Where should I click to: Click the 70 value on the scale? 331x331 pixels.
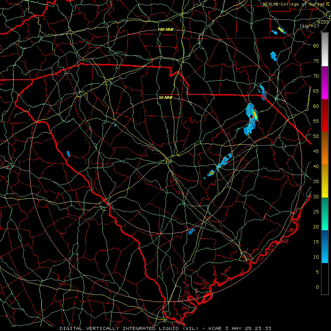point(316,76)
